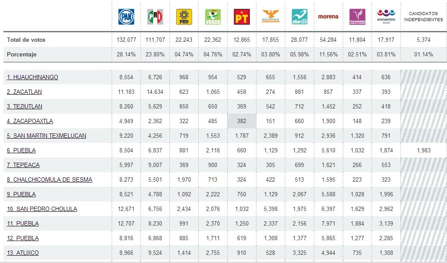447x263 pixels.
Task: Select the Nueva Alianza party logo
Action: point(299,17)
